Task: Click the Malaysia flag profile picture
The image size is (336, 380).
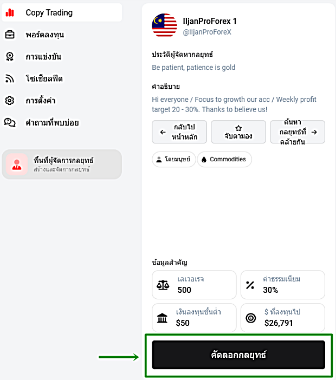Action: [165, 25]
